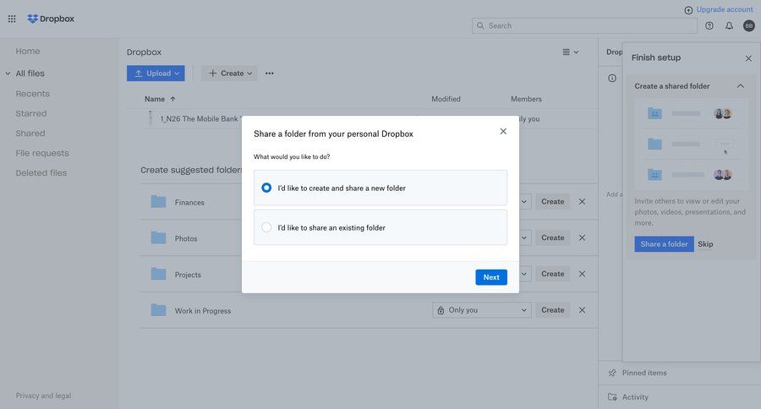
Task: Click the Photos folder name
Action: [x=186, y=238]
